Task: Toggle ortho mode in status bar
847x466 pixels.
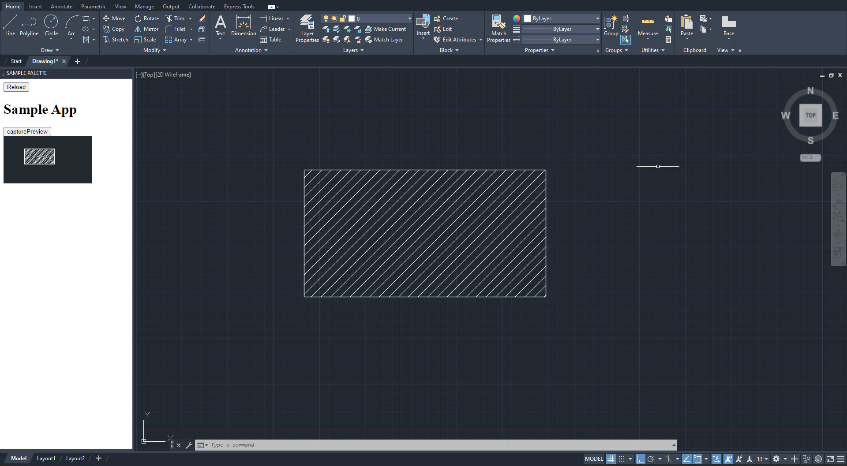Action: (x=640, y=459)
